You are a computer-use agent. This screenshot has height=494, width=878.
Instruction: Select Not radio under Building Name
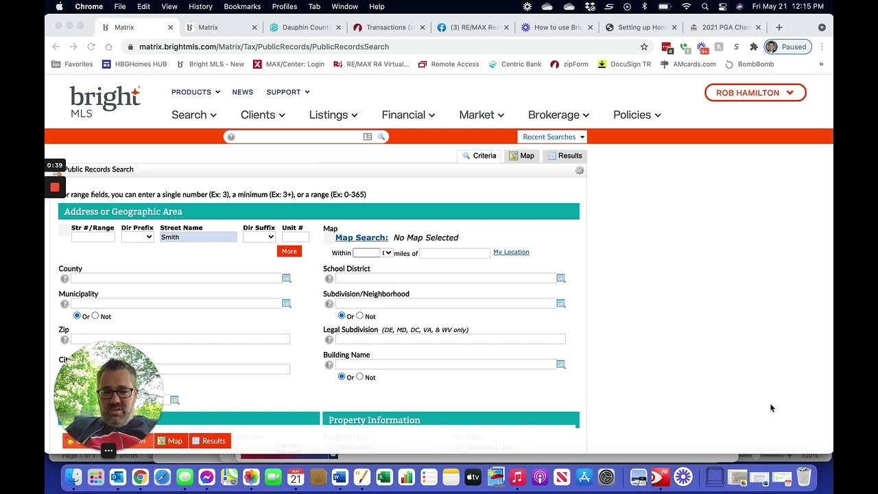359,377
